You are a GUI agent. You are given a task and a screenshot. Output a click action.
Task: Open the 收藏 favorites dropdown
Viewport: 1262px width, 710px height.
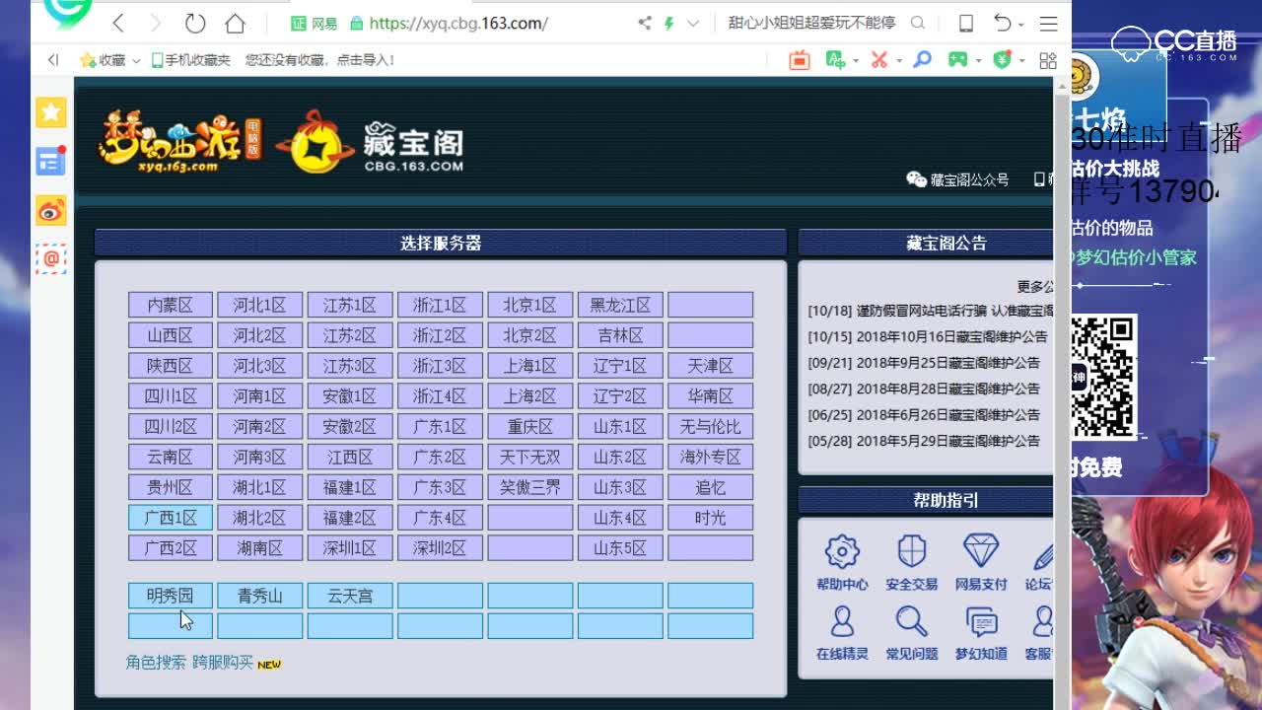coord(109,60)
